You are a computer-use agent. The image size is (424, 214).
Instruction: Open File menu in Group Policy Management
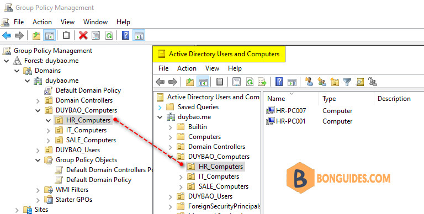click(x=19, y=22)
